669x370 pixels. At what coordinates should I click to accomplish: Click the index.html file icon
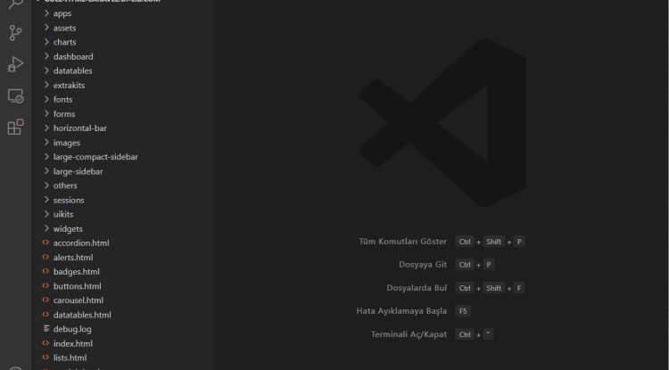point(46,343)
